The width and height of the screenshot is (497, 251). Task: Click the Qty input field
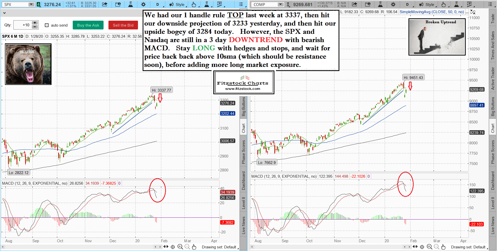tap(22, 25)
